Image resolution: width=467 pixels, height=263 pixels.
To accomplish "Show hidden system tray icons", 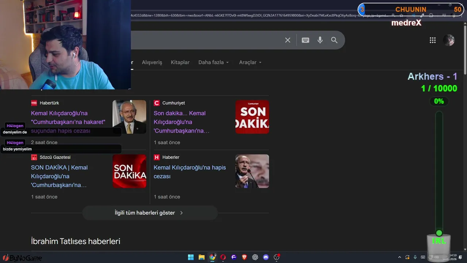I will (x=400, y=257).
